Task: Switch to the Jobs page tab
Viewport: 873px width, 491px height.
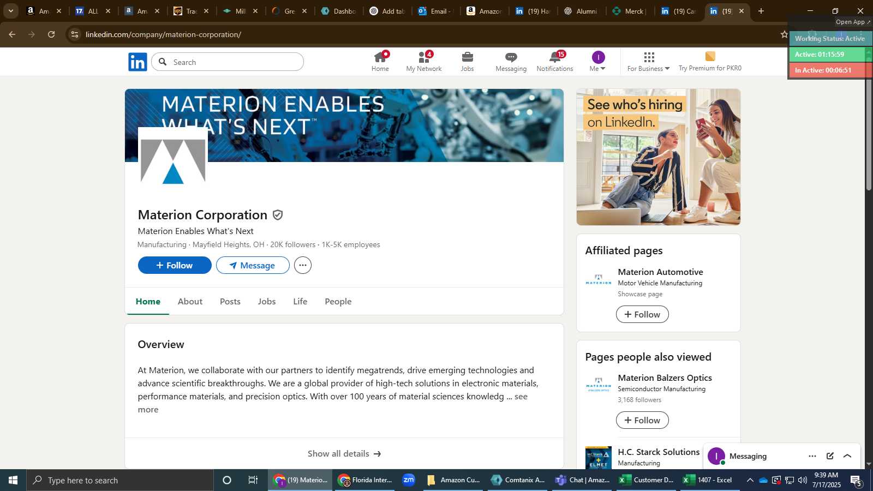Action: (x=267, y=301)
